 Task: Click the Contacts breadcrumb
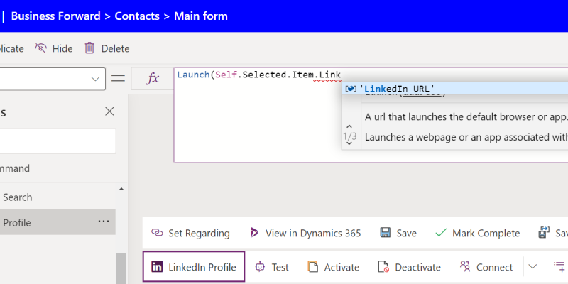(x=137, y=16)
